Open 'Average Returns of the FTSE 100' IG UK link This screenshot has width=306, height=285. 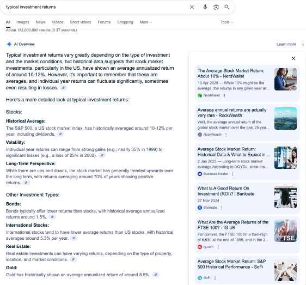click(x=233, y=225)
